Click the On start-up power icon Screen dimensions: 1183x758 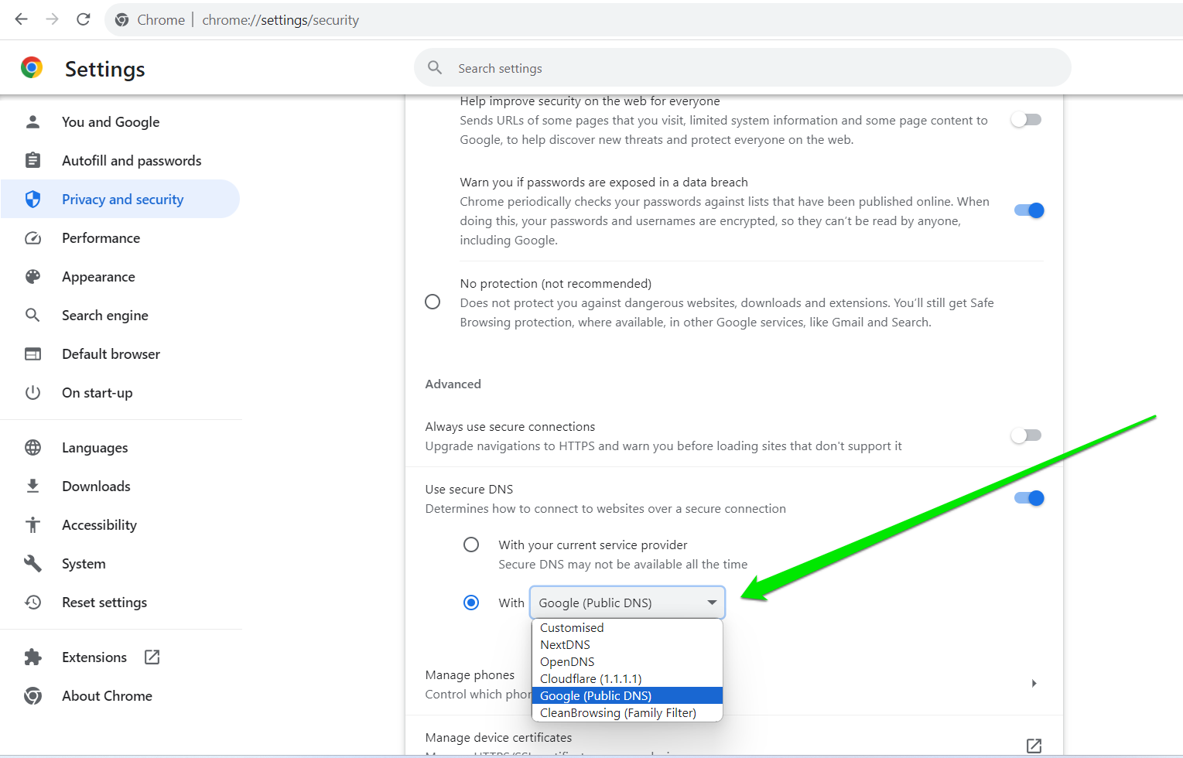pyautogui.click(x=32, y=392)
